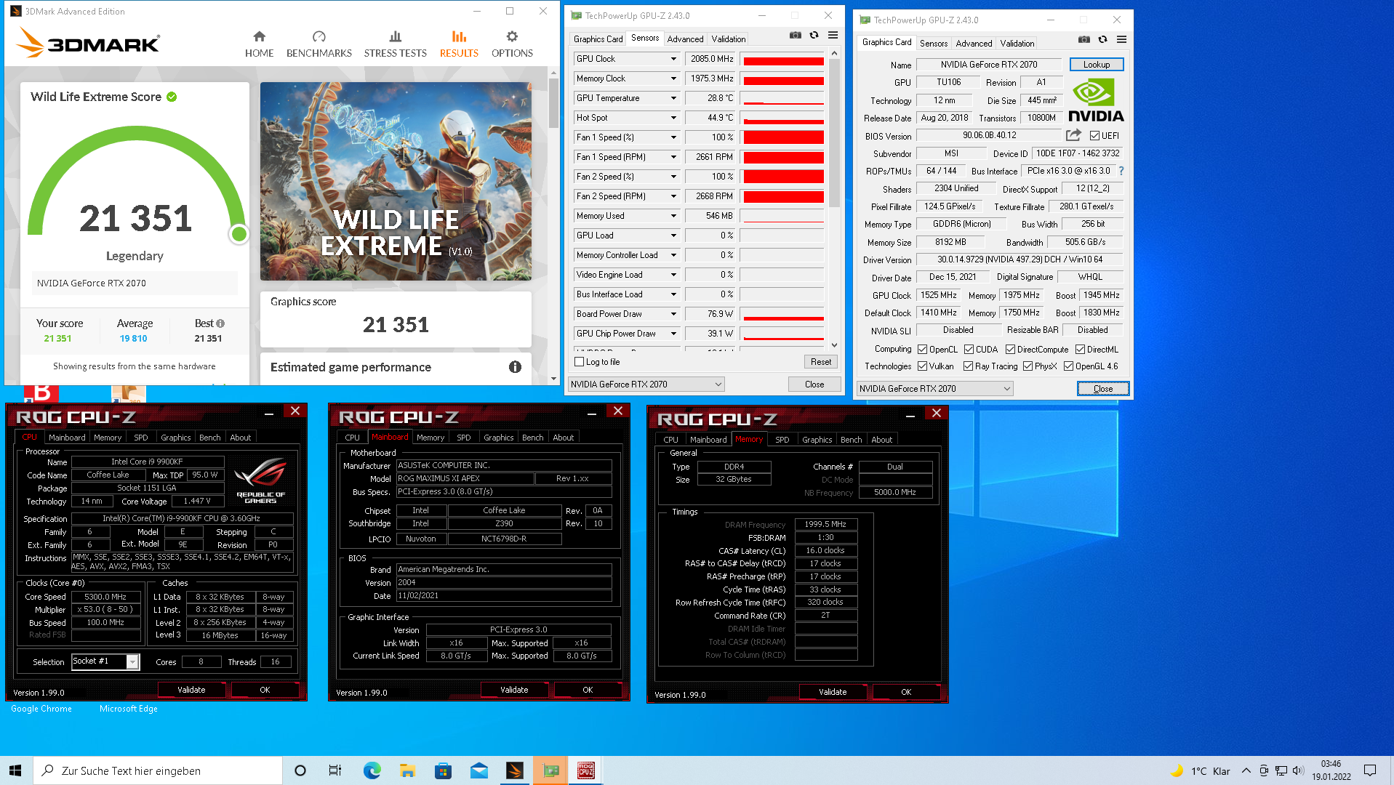Toggle the Ray Tracing checkbox
The width and height of the screenshot is (1394, 785).
pos(968,366)
